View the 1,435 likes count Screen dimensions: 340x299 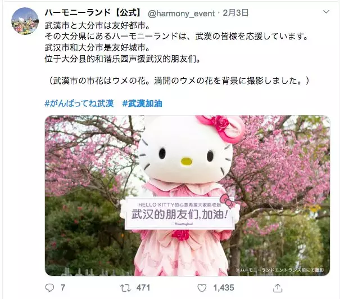click(x=224, y=288)
